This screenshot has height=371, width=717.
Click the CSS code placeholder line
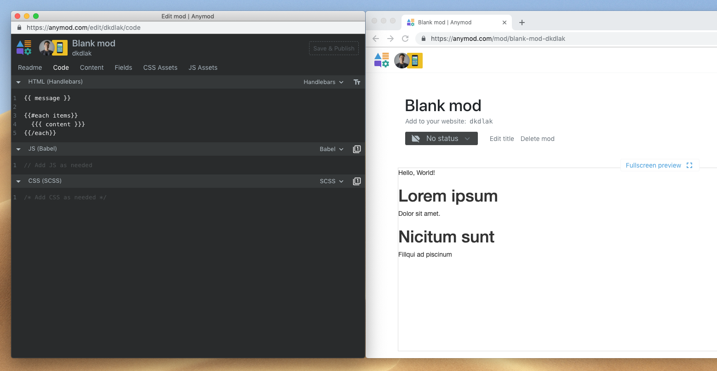point(65,197)
